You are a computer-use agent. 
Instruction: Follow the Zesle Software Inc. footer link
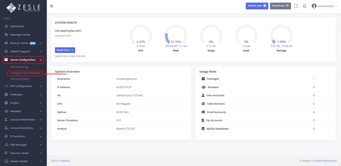point(326,161)
